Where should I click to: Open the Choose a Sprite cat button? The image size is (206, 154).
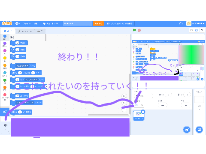(187, 130)
